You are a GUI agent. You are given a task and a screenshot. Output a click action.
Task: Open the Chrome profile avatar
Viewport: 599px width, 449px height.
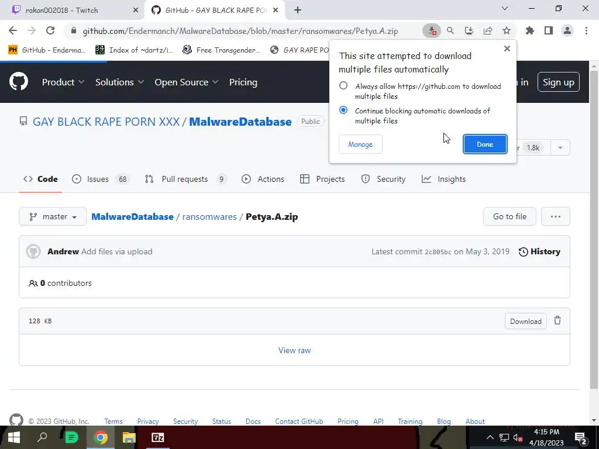[x=567, y=30]
